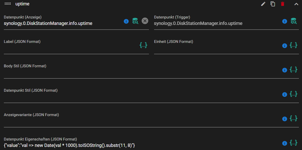Delete the uptime entry with red trash icon
Screen dimensions: 302x150
pyautogui.click(x=282, y=4)
